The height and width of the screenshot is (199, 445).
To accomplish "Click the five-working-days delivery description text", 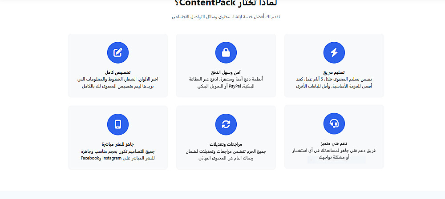I will pos(334,83).
